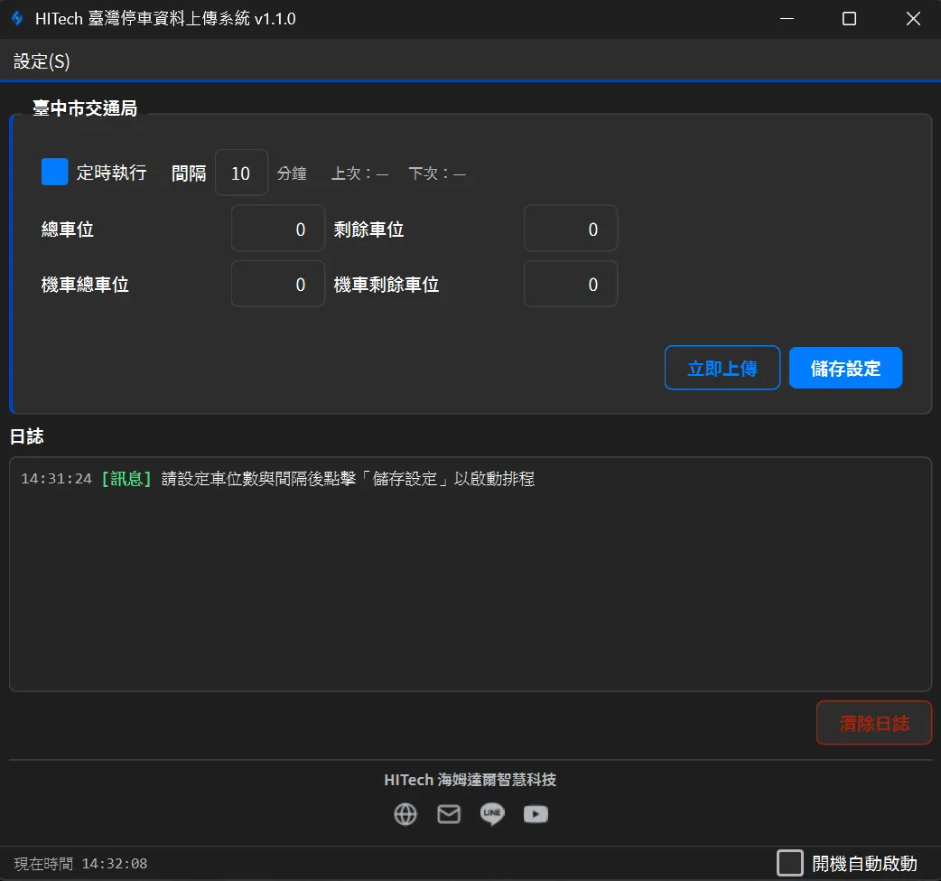The image size is (941, 881).
Task: Open the website globe icon
Action: click(x=405, y=814)
